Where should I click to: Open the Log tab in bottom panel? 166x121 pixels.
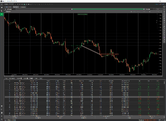(41, 78)
